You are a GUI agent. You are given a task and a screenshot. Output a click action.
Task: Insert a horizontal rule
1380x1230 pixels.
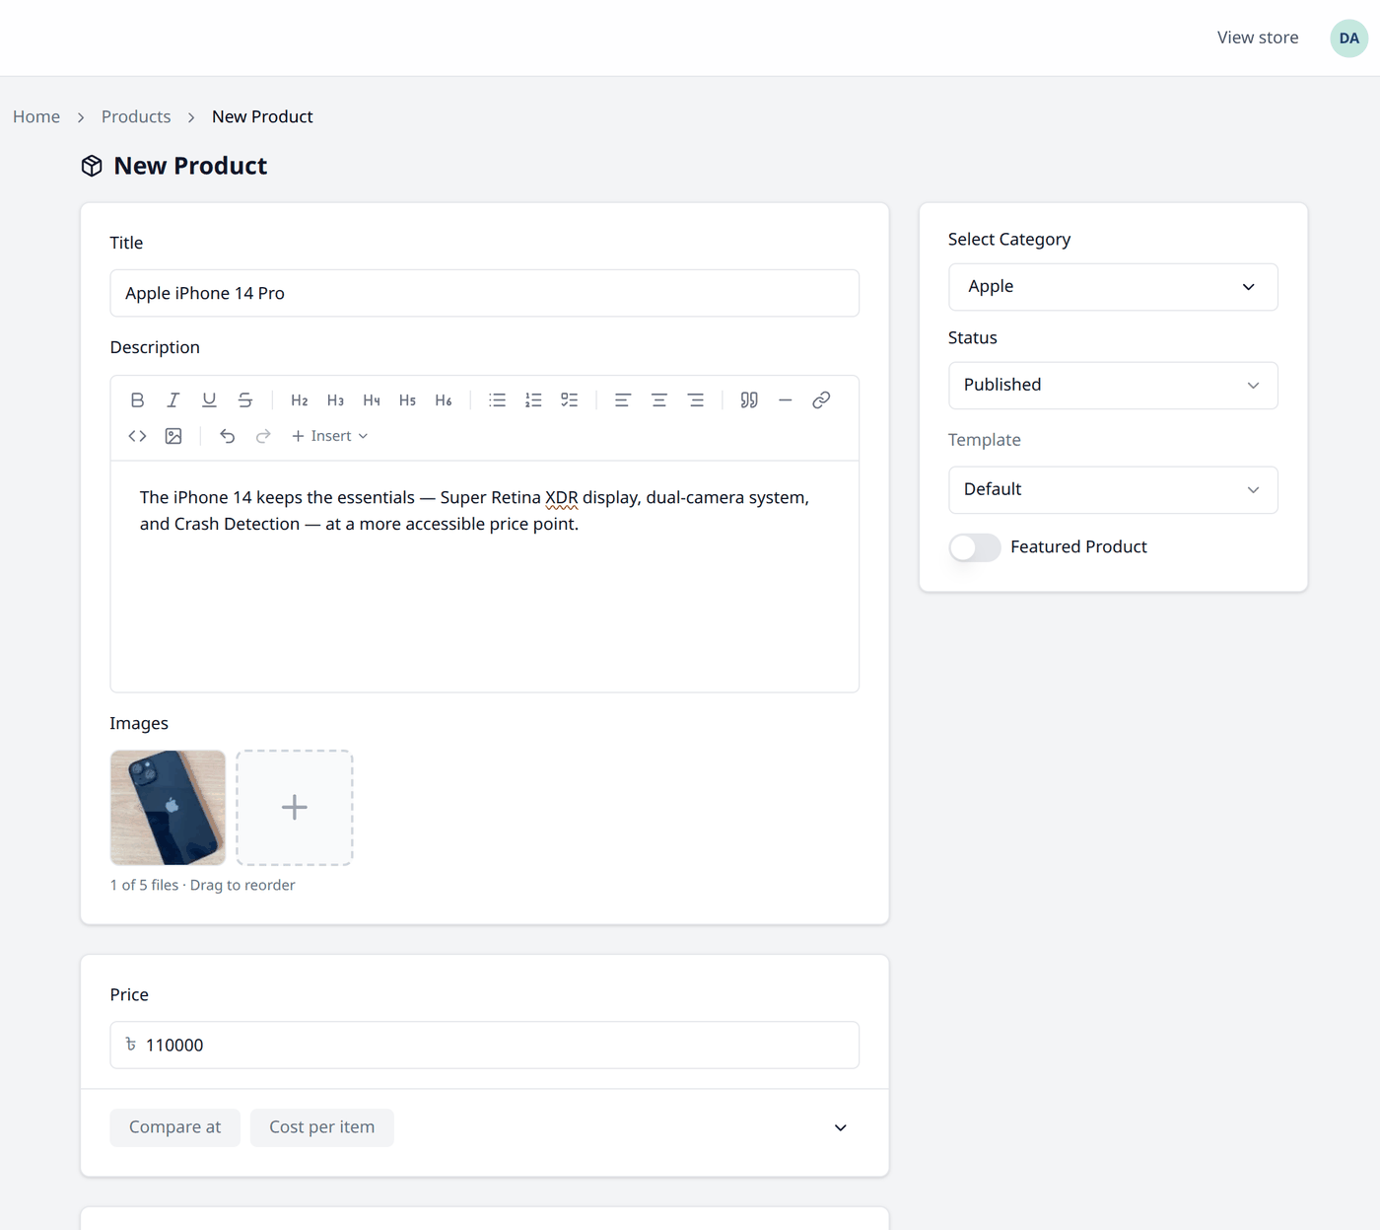(786, 400)
